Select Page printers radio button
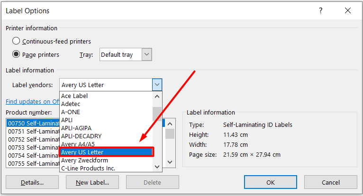This screenshot has height=196, width=363. click(16, 54)
